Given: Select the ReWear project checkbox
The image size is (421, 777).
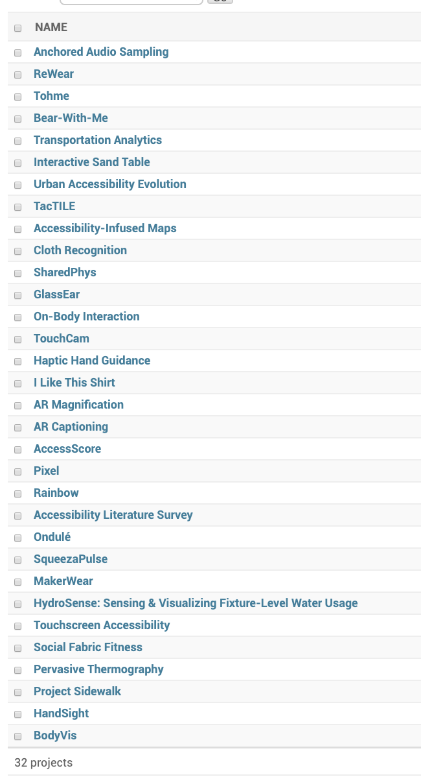Looking at the screenshot, I should (x=17, y=75).
